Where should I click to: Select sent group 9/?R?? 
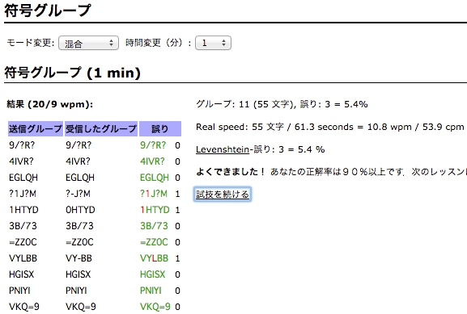[x=22, y=145]
